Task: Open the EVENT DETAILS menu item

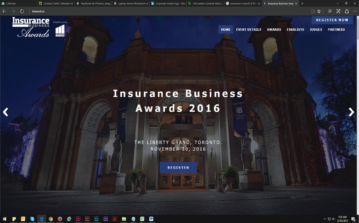Action: pyautogui.click(x=249, y=30)
